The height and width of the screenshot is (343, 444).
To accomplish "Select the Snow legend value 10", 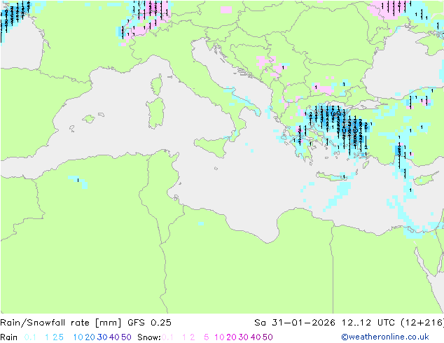I will coord(219,337).
